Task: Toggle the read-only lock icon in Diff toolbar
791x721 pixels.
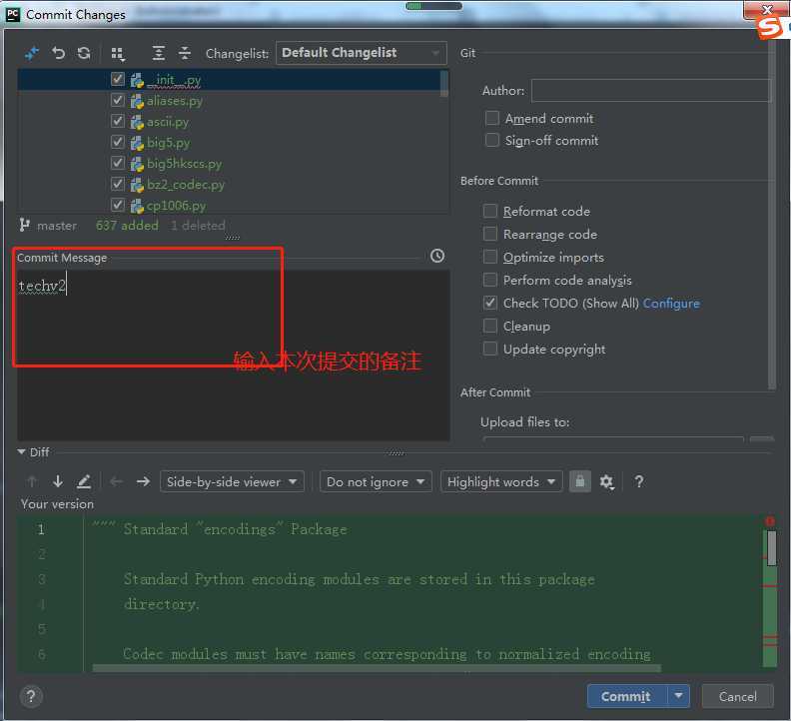Action: pos(580,481)
